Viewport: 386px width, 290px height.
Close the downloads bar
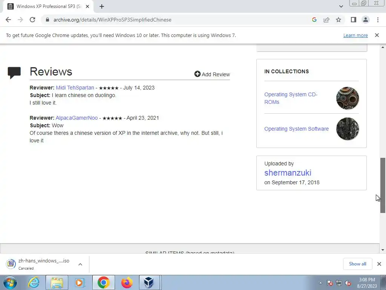tap(379, 264)
